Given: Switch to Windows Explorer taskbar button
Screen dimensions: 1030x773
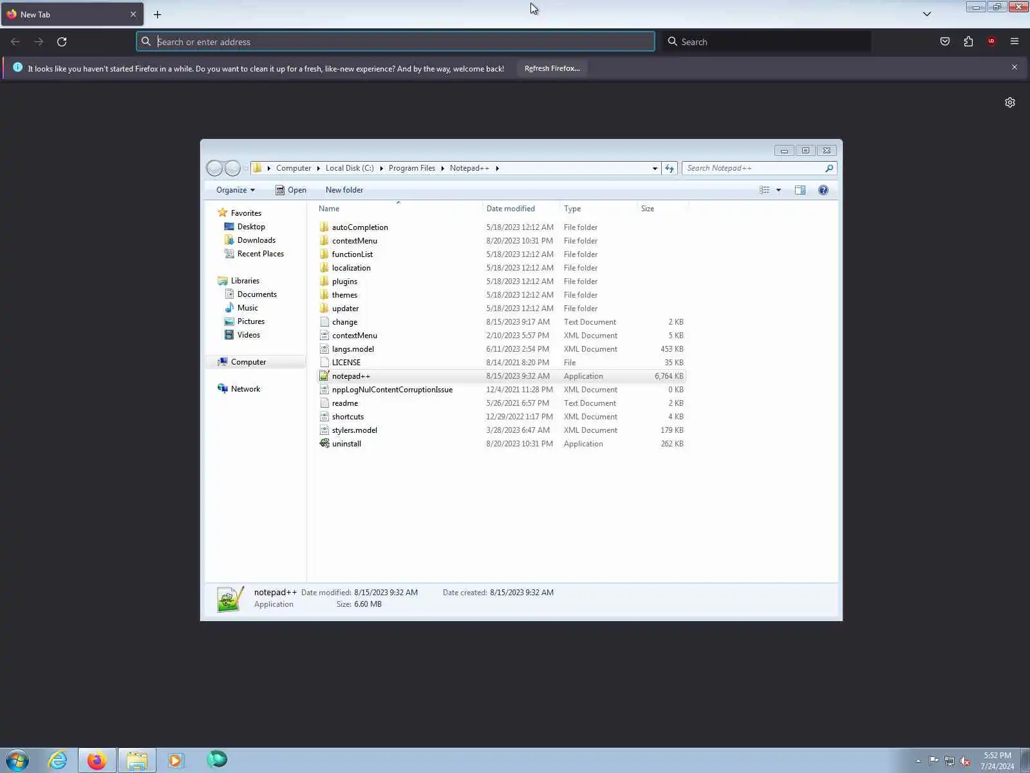Looking at the screenshot, I should (x=136, y=760).
